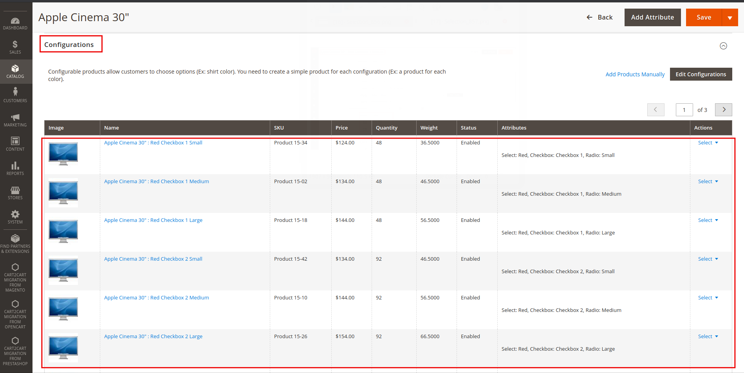Open Red Checkbox 2 Small product link

coord(153,259)
